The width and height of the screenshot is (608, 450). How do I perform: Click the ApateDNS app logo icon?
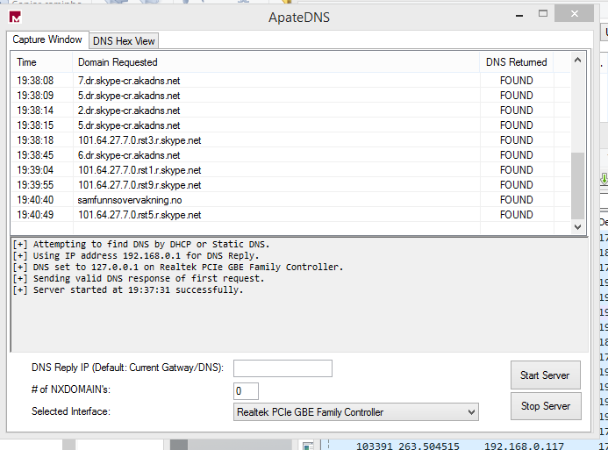click(15, 17)
